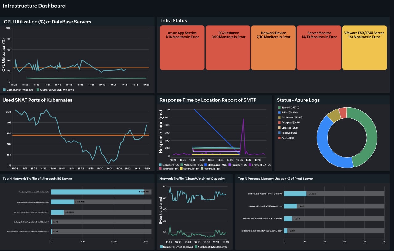Viewport: 394px width, 251px height.
Task: Click the 9.4 % sqlservr Cassandra bar
Action: click(290, 206)
